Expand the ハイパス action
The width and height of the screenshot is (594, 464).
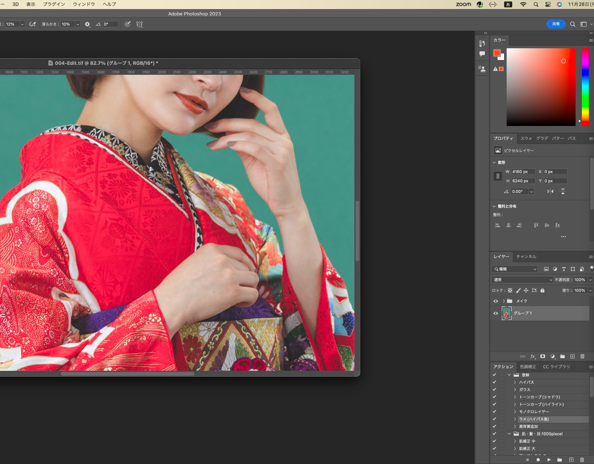(x=515, y=382)
